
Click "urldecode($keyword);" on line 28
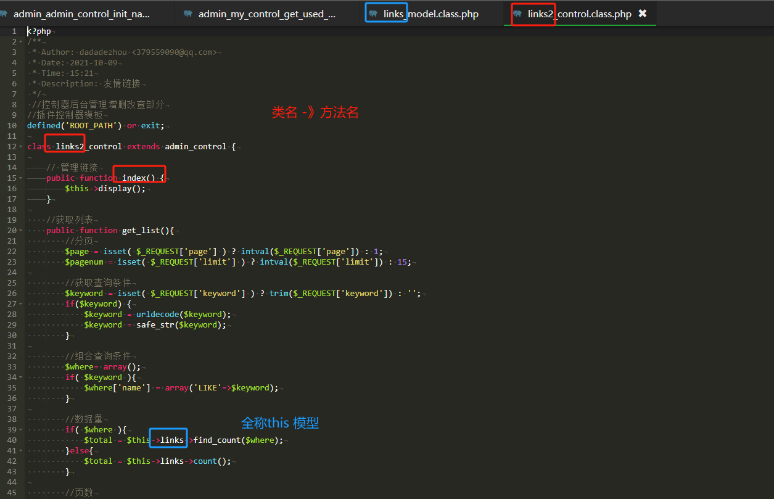tap(183, 315)
